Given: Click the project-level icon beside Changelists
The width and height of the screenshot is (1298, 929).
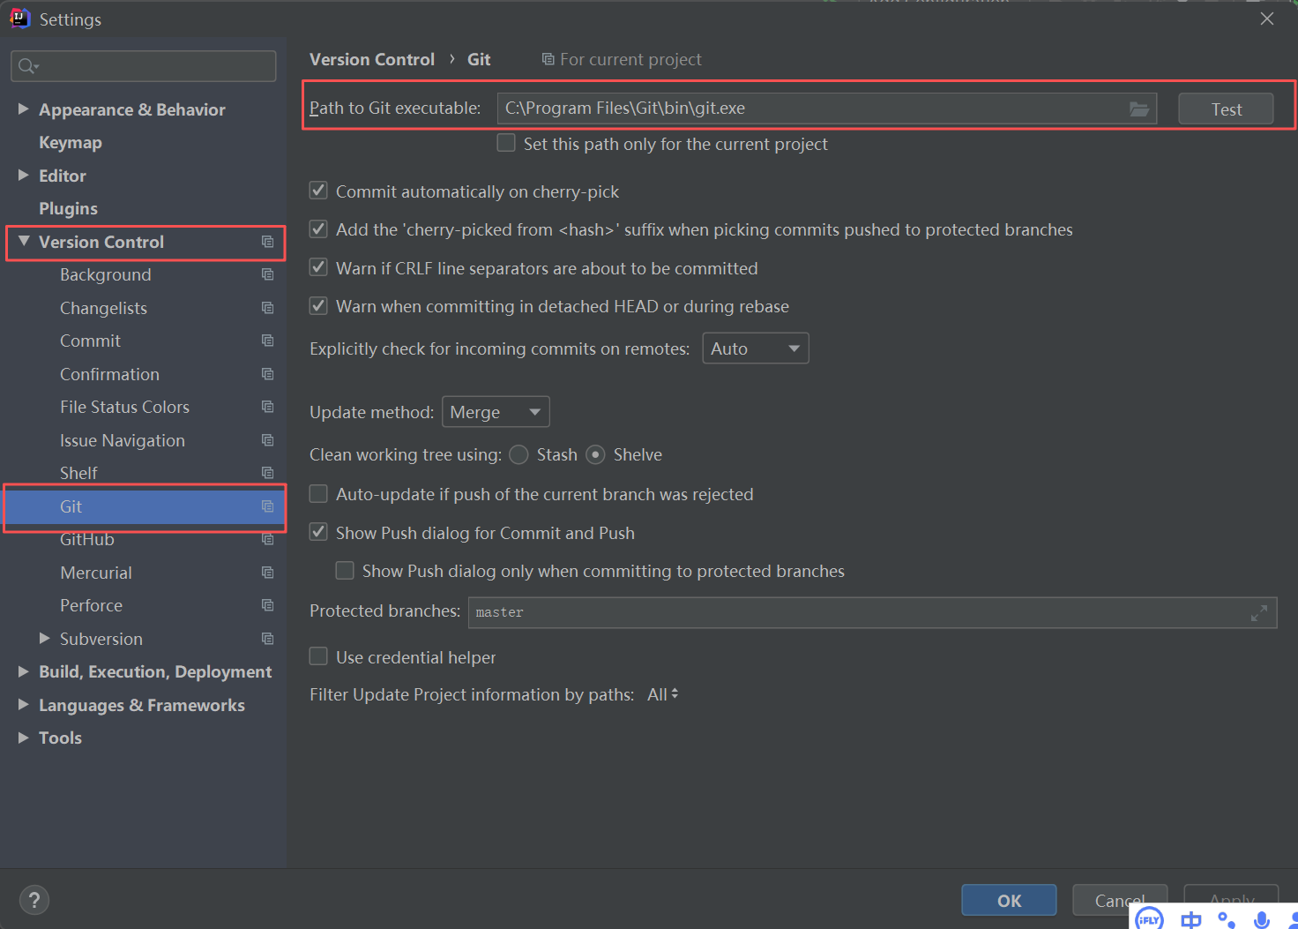Looking at the screenshot, I should coord(268,308).
